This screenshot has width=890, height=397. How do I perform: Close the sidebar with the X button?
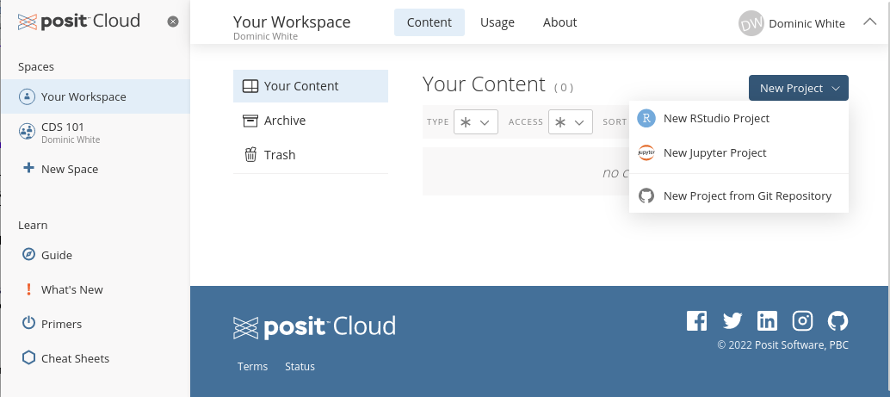(173, 22)
